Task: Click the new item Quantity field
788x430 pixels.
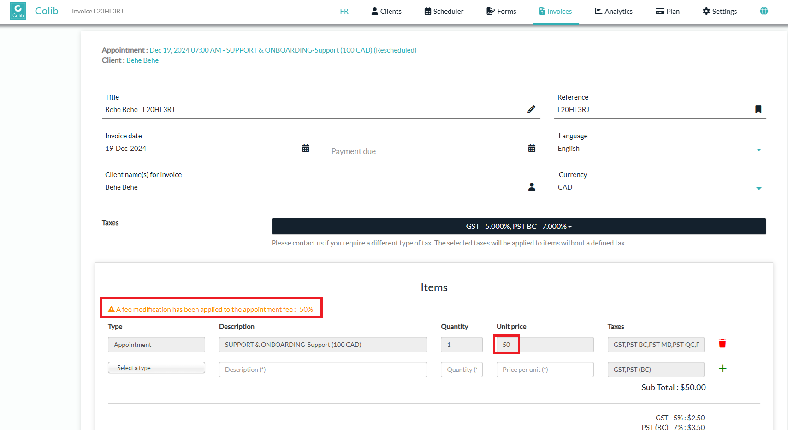Action: point(462,370)
